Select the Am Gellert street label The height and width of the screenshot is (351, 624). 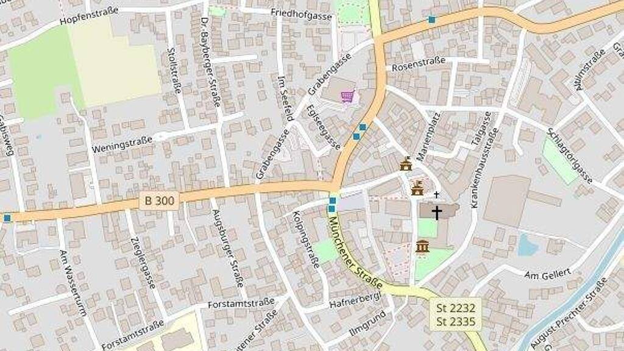[548, 274]
